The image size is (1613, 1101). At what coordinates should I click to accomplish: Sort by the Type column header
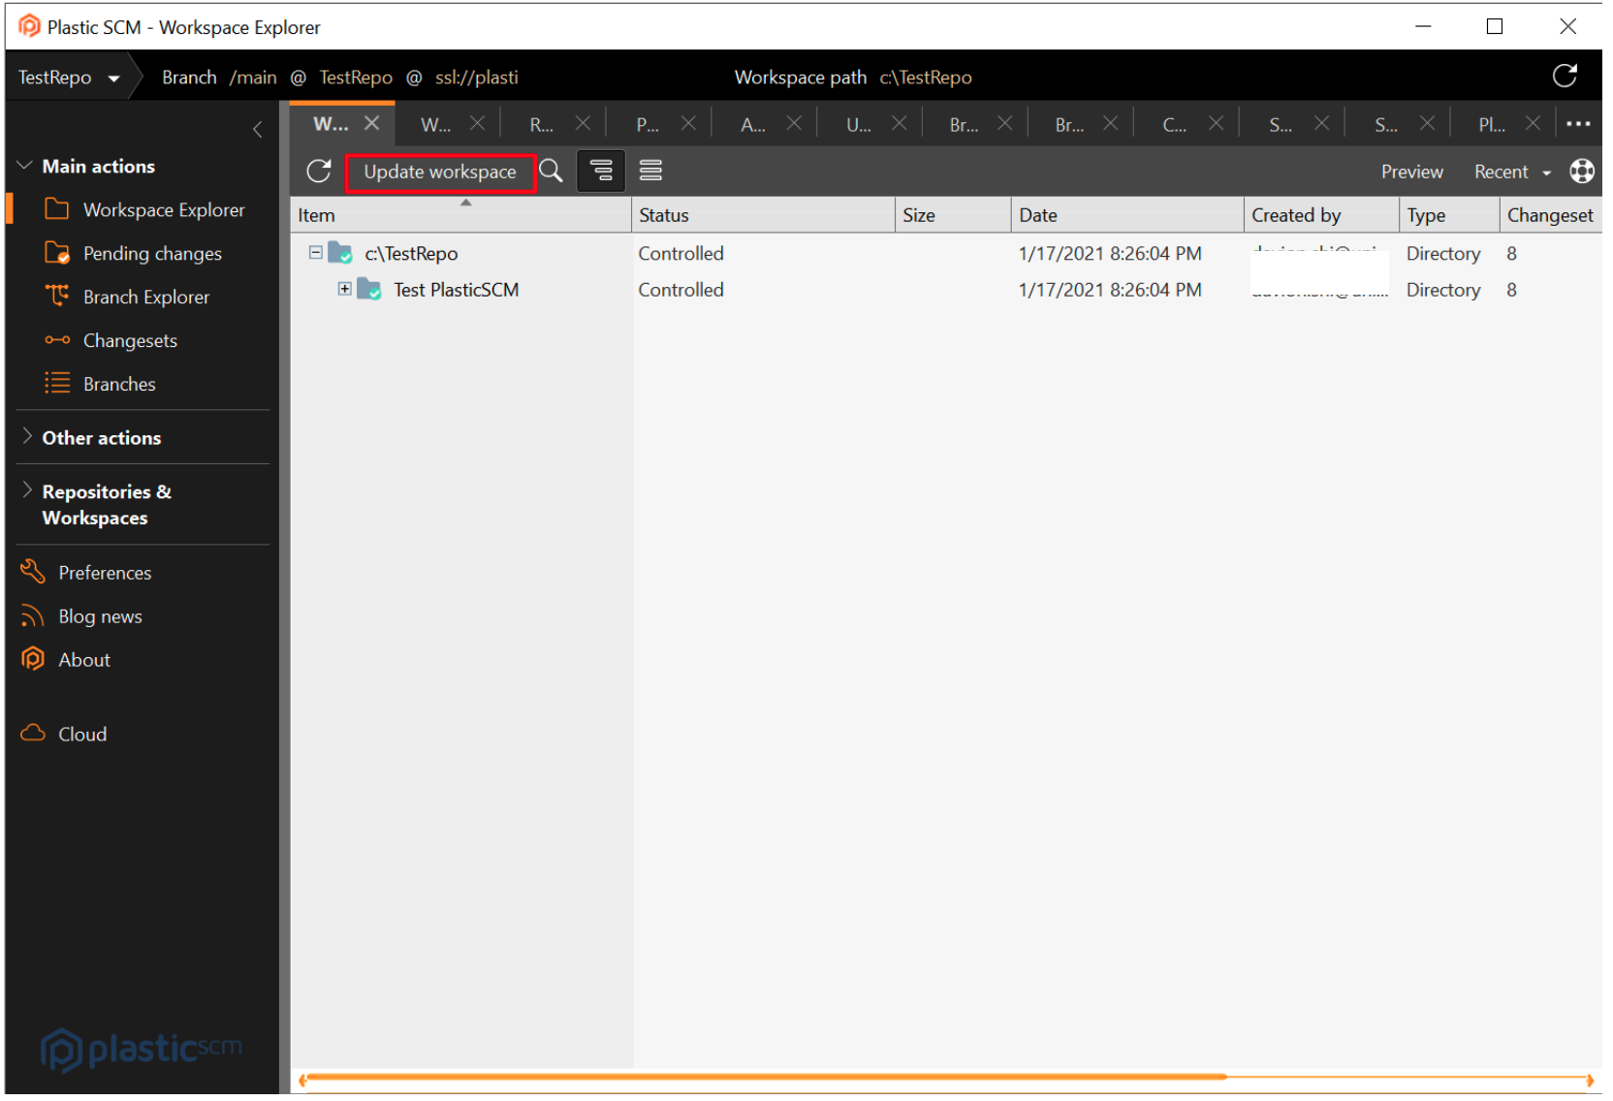pyautogui.click(x=1450, y=215)
